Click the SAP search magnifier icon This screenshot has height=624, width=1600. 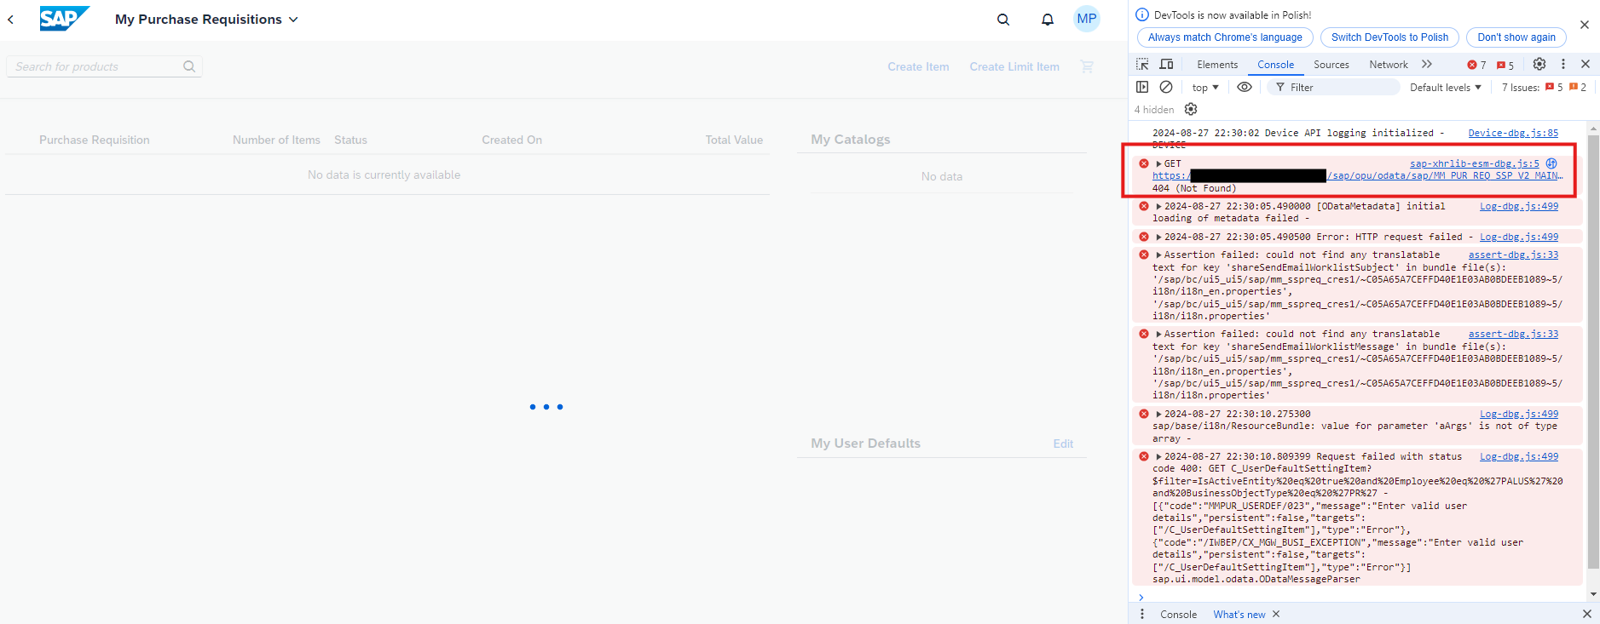point(1003,20)
